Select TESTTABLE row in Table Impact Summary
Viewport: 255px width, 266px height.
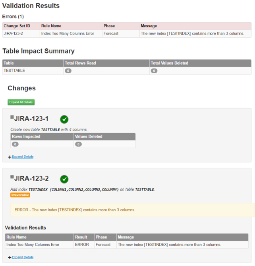click(127, 71)
